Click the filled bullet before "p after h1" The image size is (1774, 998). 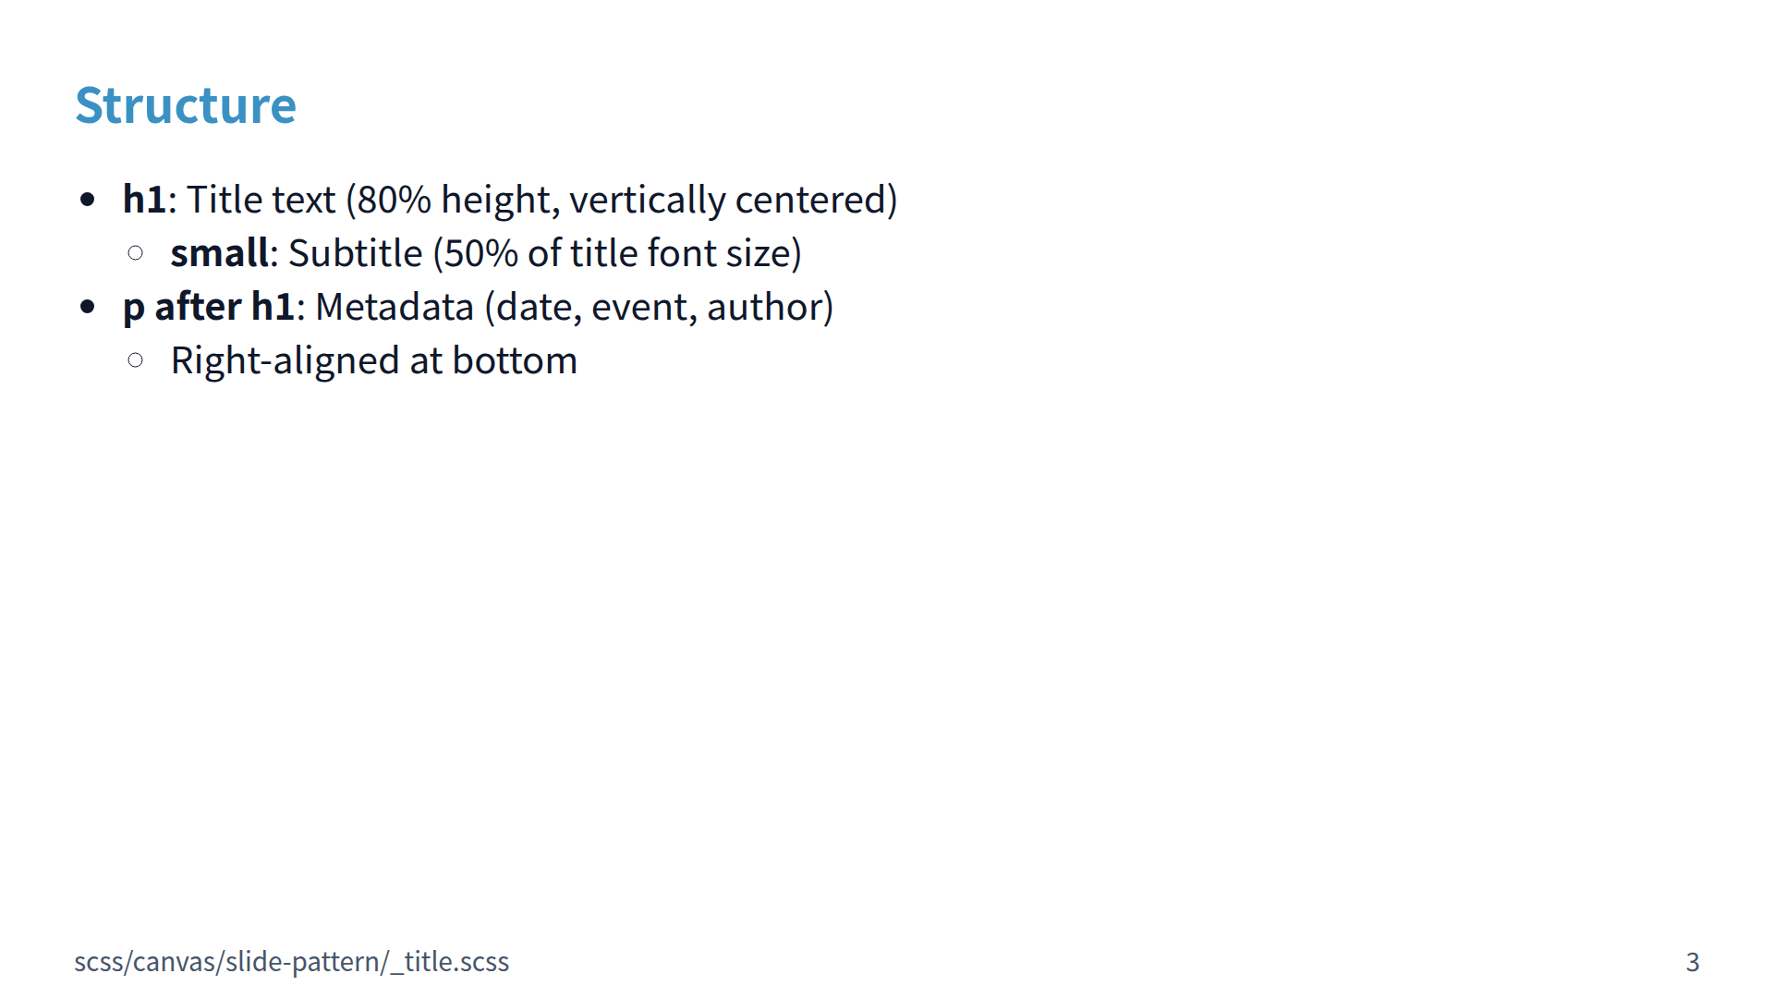click(x=88, y=307)
